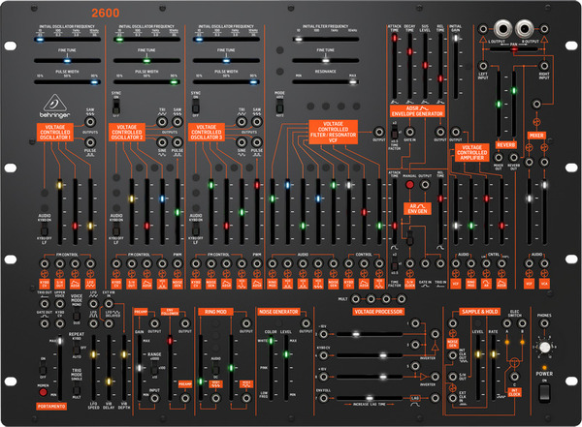582x427 pixels.
Task: Click the ADSR Attack Time slider
Action: click(x=394, y=66)
